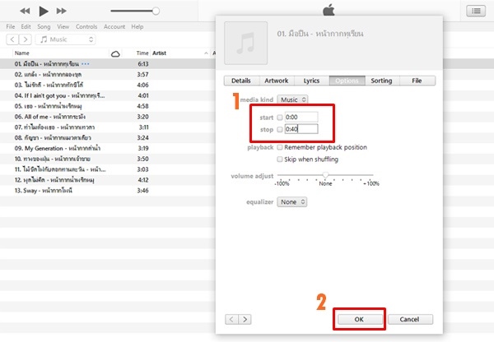Select track 06. All of me
The height and width of the screenshot is (342, 494).
(49, 117)
